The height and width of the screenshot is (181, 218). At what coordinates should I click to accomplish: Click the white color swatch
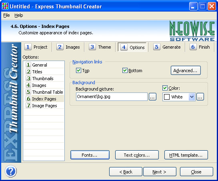[x=167, y=97]
